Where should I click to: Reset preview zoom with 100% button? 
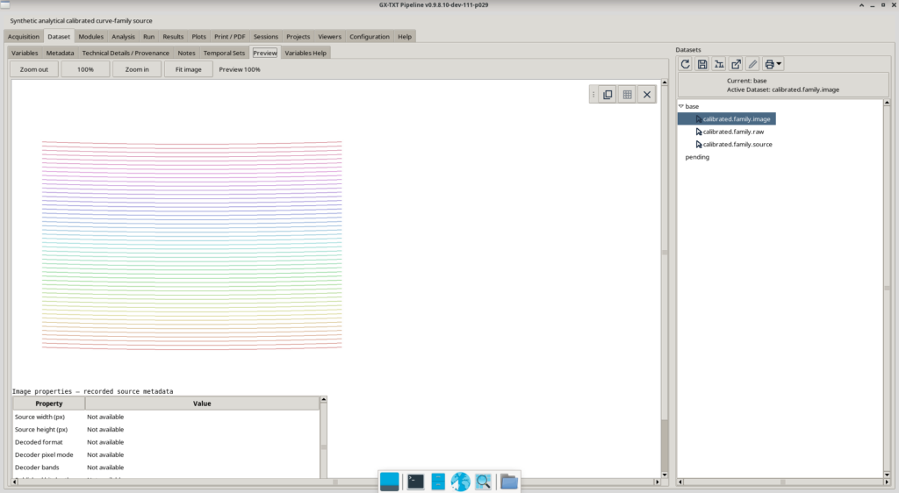pyautogui.click(x=85, y=69)
